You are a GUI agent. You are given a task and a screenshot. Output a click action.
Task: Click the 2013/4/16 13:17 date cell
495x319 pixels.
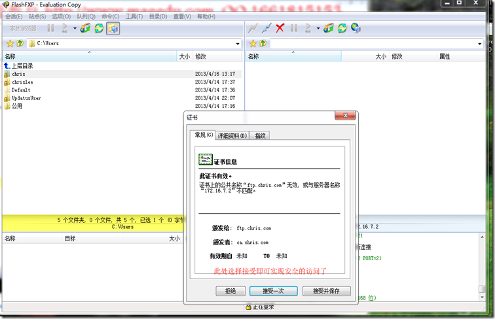[x=215, y=74]
